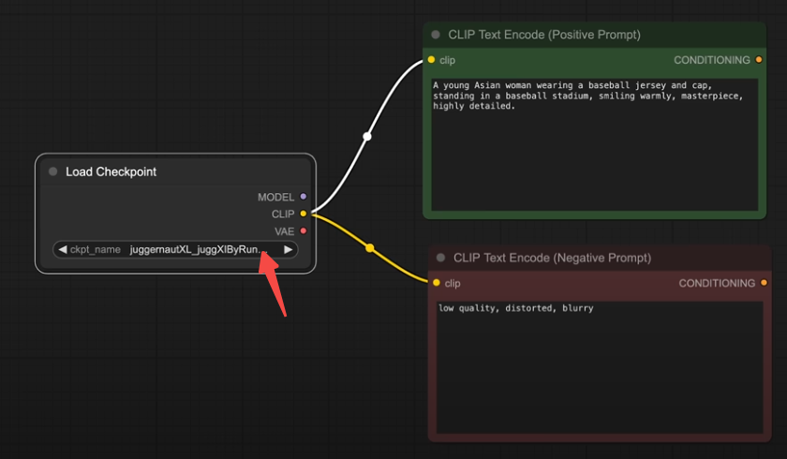The image size is (787, 459).
Task: Click the VAE output socket on Load Checkpoint
Action: 303,230
